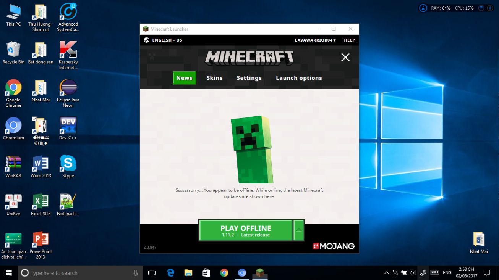Close the launcher panel with white X

pos(345,57)
